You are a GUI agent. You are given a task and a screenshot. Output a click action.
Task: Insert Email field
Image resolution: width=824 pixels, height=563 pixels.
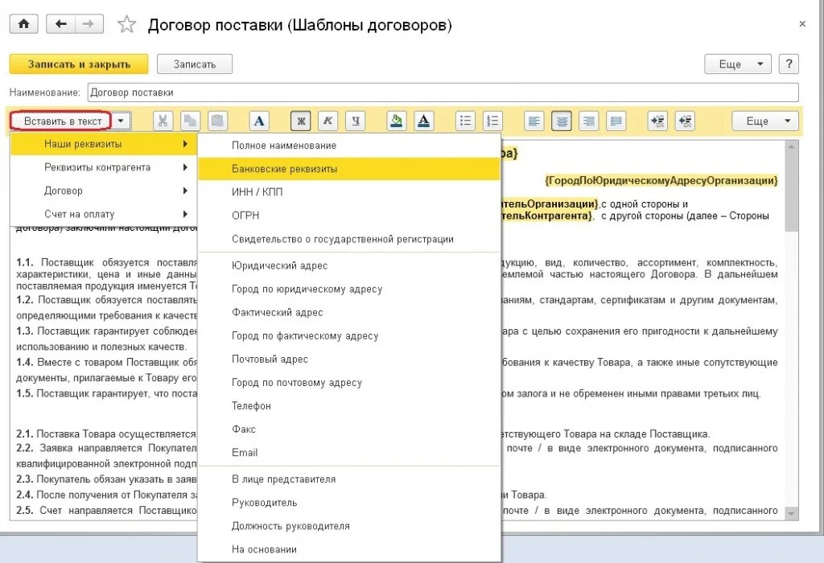(349, 453)
